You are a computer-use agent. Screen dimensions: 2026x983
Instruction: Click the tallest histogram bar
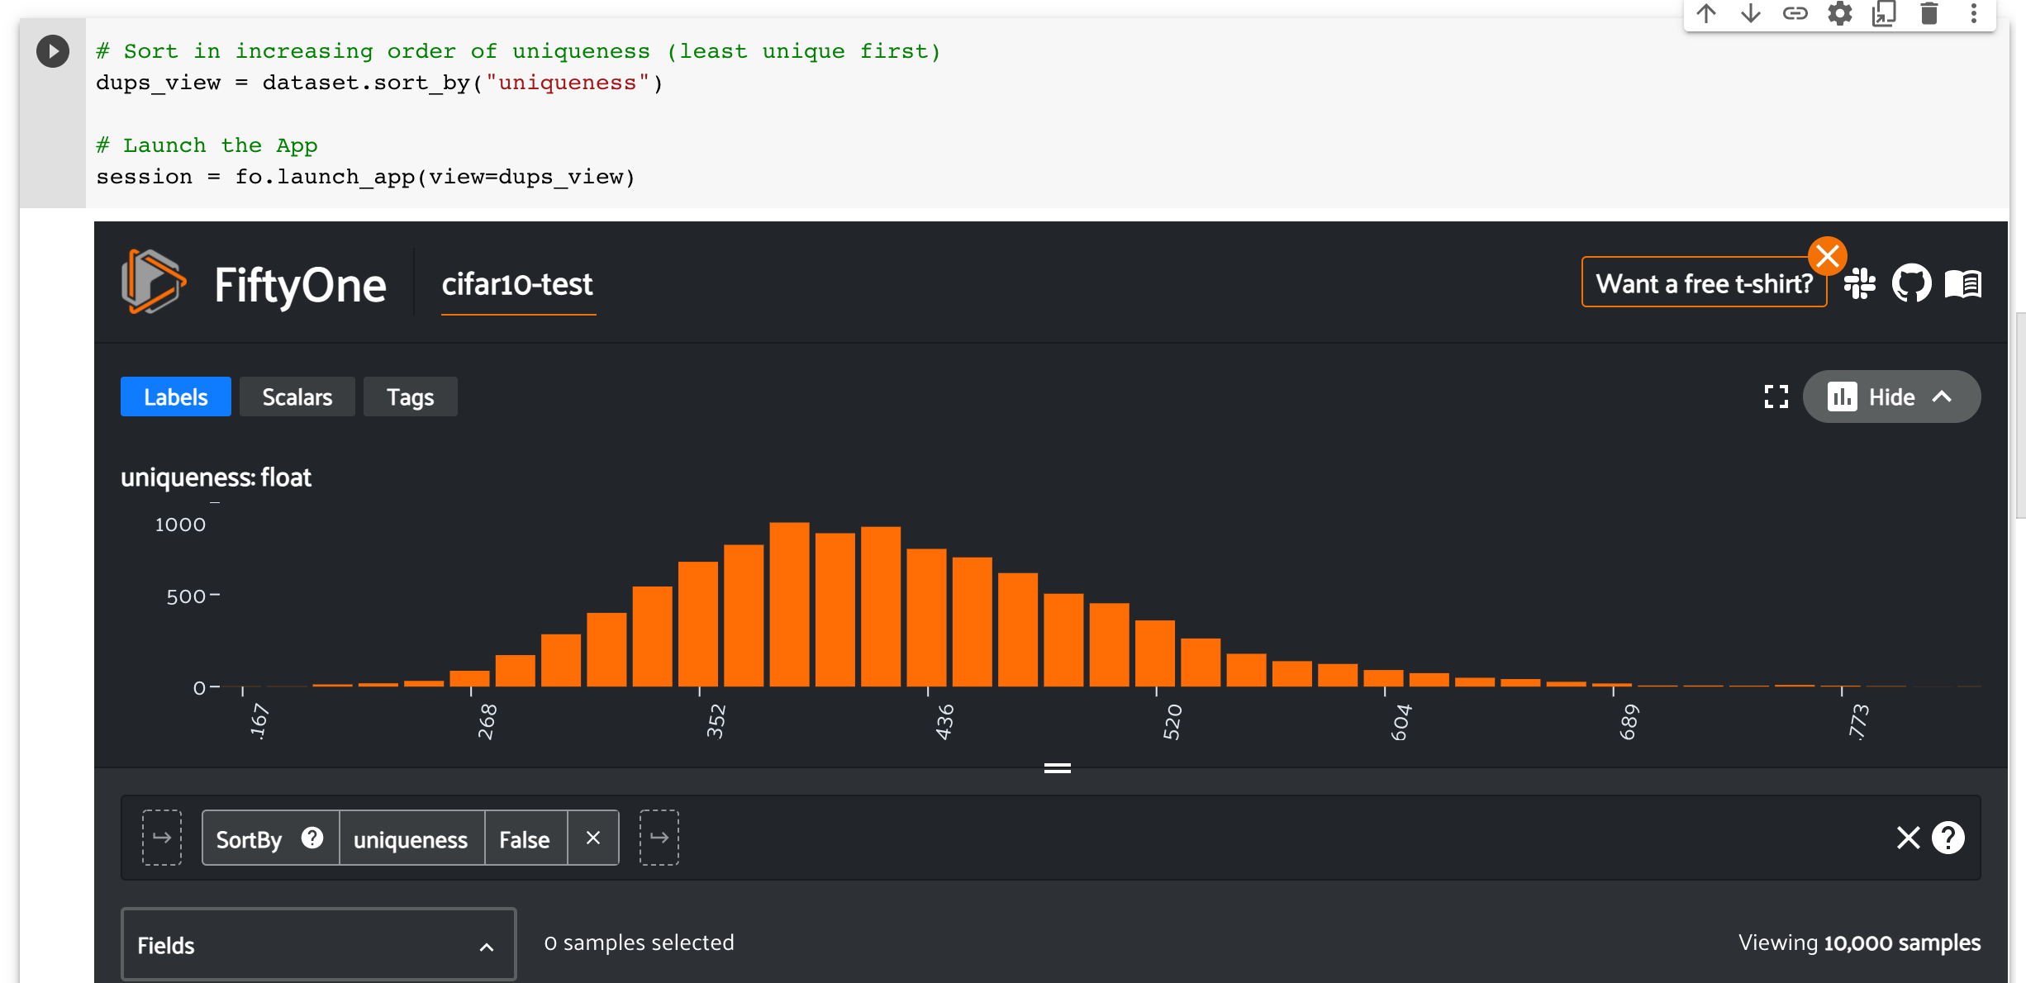pyautogui.click(x=789, y=604)
